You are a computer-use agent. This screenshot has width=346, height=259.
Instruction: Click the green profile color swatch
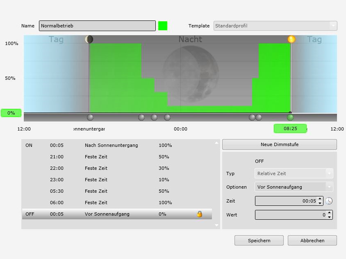(x=163, y=26)
